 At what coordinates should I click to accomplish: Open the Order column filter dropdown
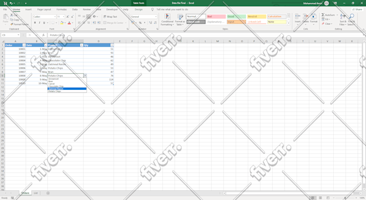coord(24,45)
